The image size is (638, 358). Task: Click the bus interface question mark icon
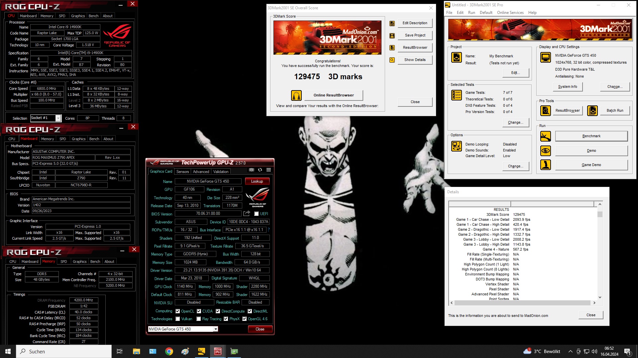click(268, 230)
